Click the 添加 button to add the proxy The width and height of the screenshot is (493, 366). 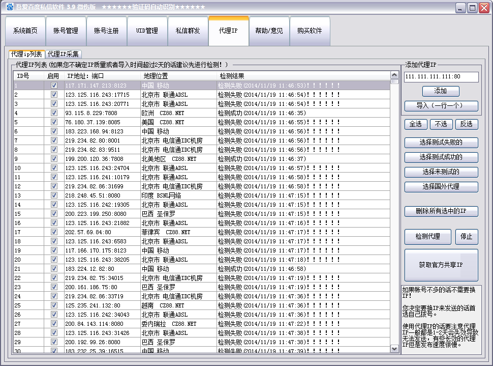[441, 92]
